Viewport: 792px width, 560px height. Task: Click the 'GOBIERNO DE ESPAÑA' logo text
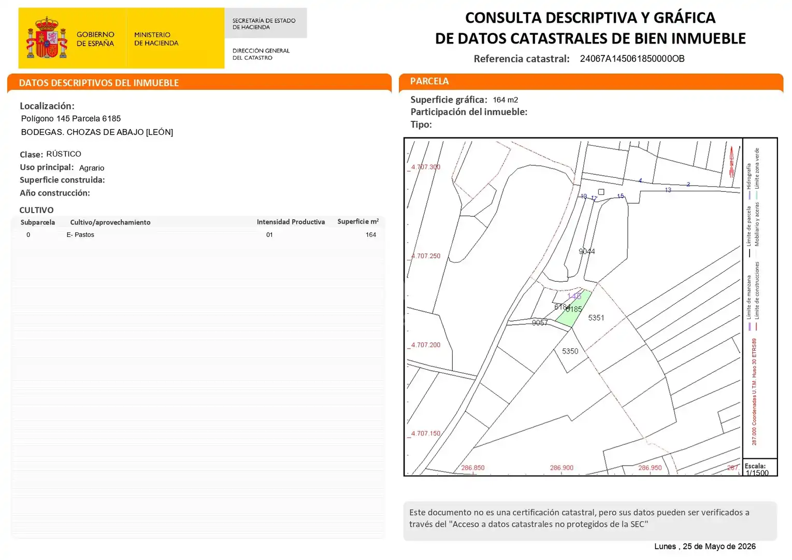click(x=95, y=39)
